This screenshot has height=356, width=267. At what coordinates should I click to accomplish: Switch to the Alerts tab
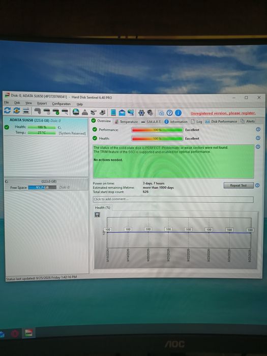[248, 121]
